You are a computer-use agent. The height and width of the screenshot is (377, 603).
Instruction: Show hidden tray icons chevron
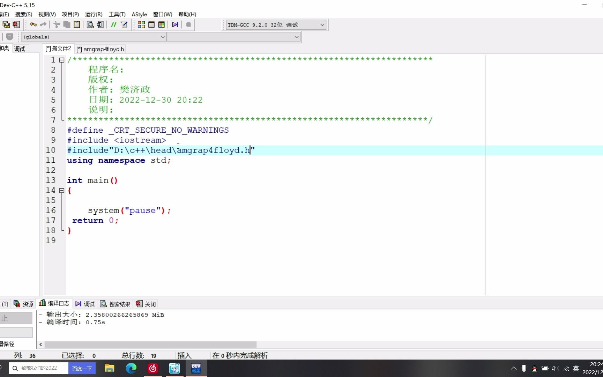click(x=513, y=368)
